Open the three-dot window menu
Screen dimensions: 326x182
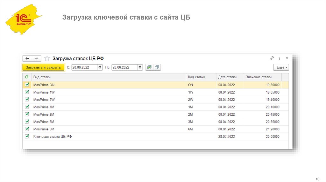pos(279,58)
